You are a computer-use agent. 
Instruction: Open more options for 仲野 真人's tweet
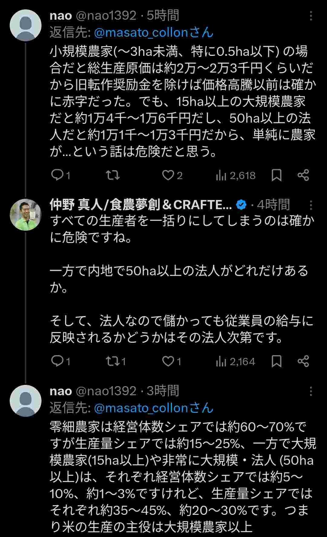(x=311, y=205)
